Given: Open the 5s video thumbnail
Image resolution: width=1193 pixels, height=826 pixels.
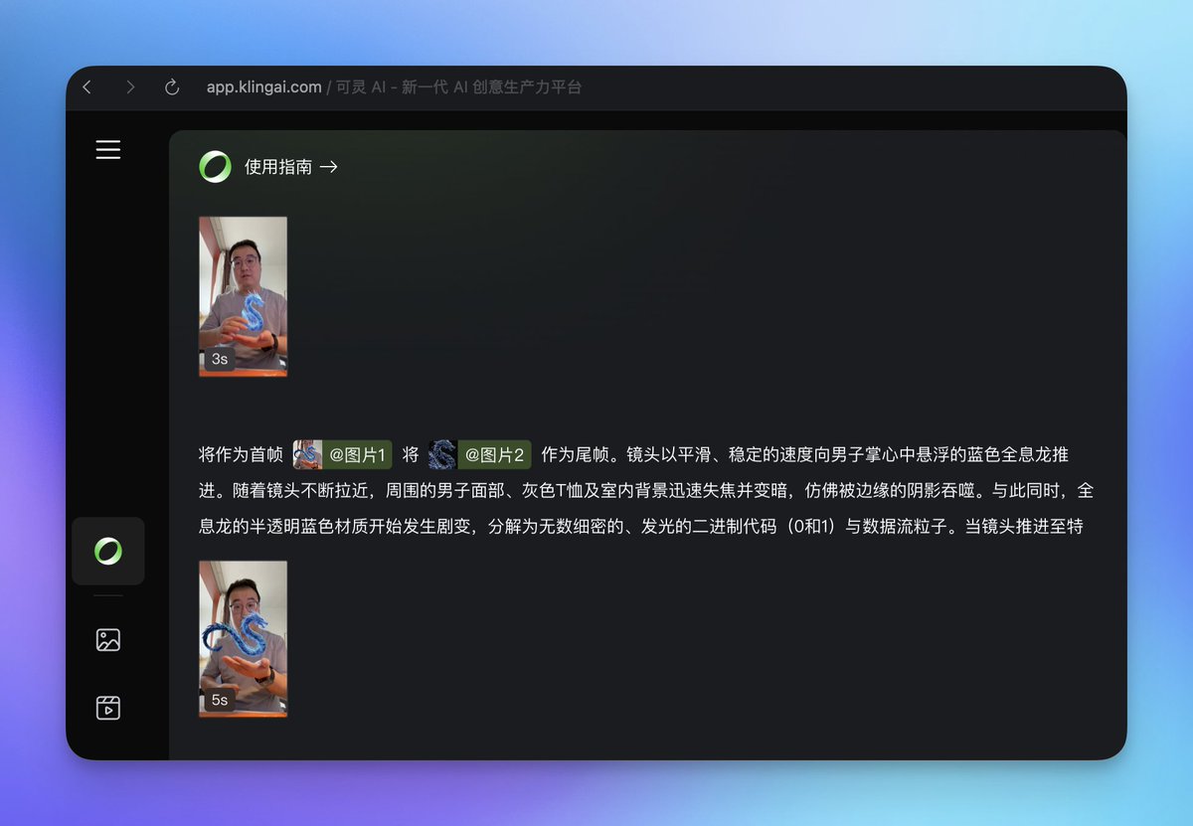Looking at the screenshot, I should (243, 638).
